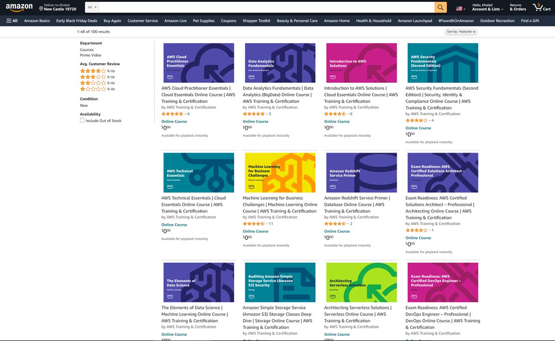Click the search magnifier button

click(x=441, y=7)
